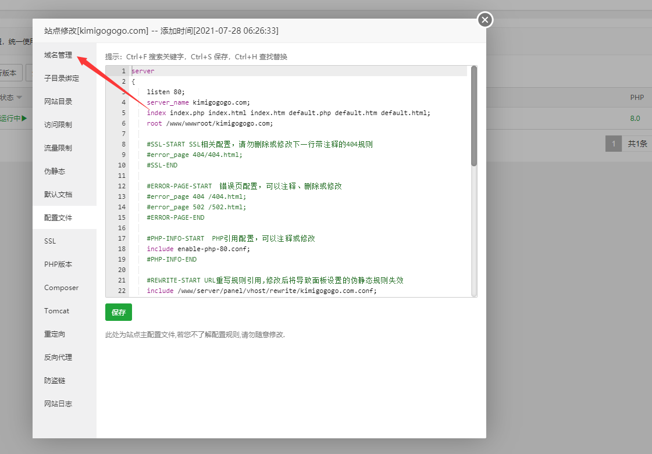Click the #error_page 404/404.html line
Screen dimensions: 652x454
pos(194,155)
